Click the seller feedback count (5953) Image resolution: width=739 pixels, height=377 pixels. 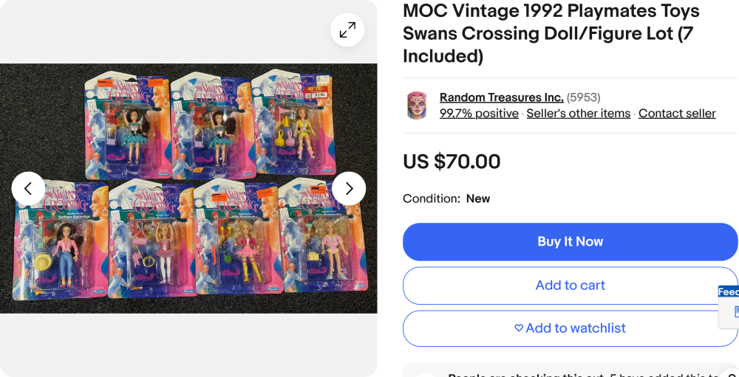583,97
